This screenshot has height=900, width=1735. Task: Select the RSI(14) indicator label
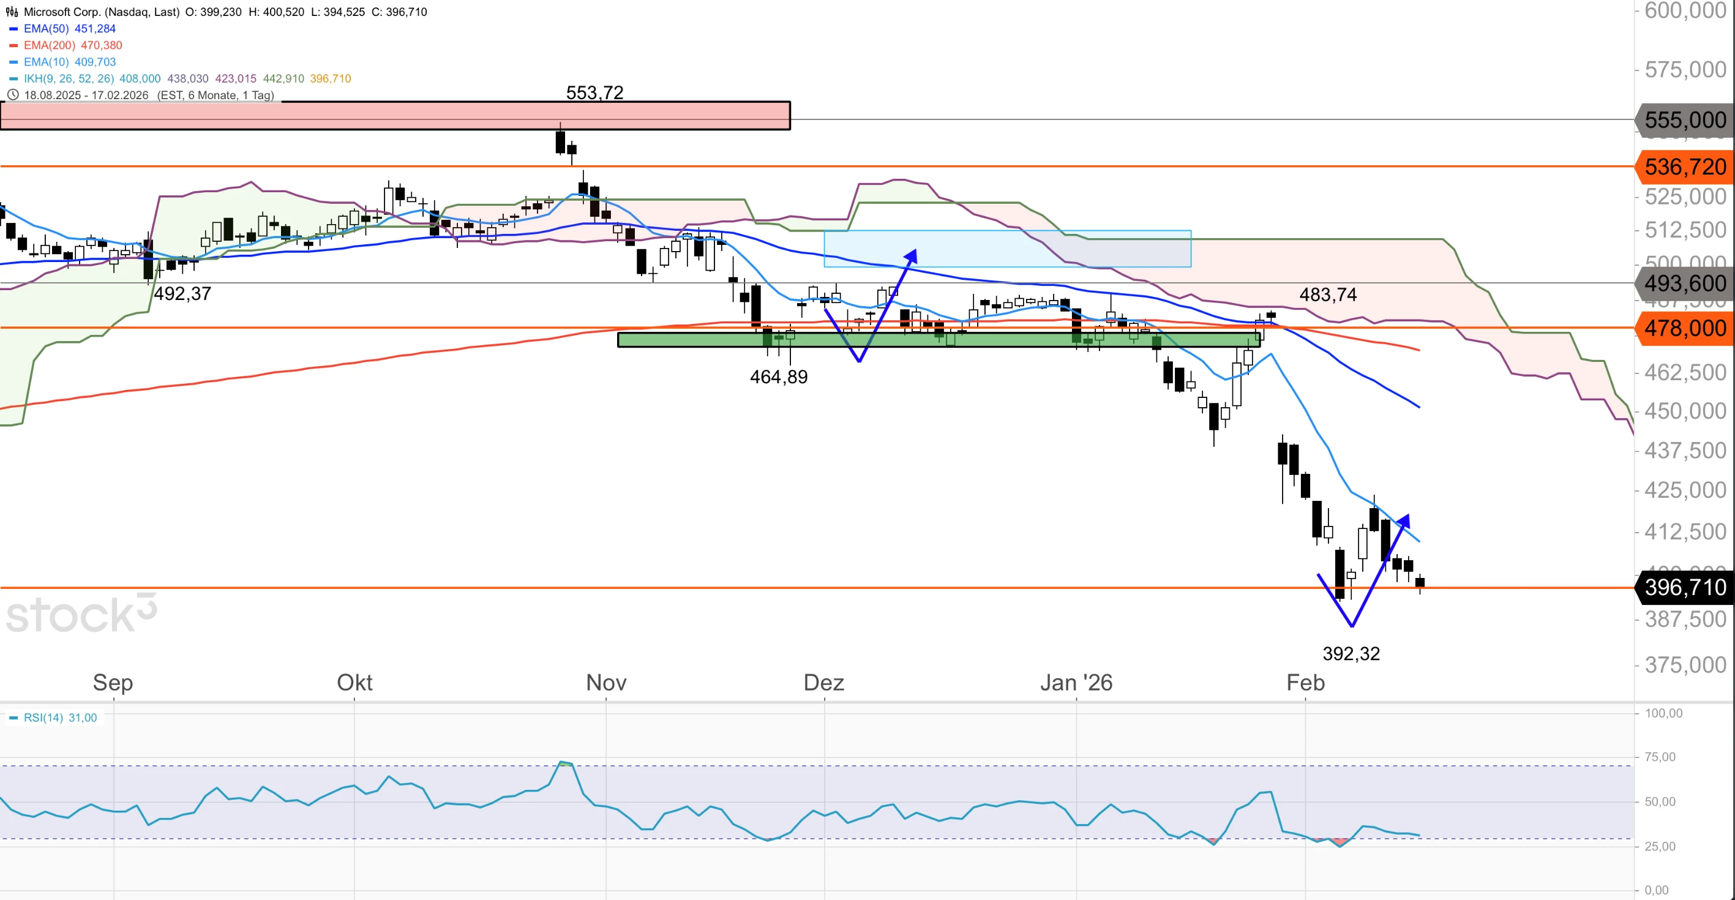tap(44, 718)
